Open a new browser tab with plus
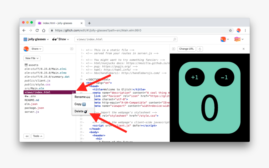This screenshot has height=168, width=269. tap(89, 23)
